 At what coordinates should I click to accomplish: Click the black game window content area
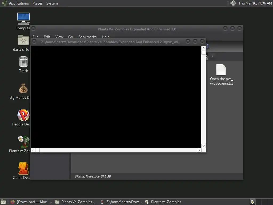pos(116,97)
